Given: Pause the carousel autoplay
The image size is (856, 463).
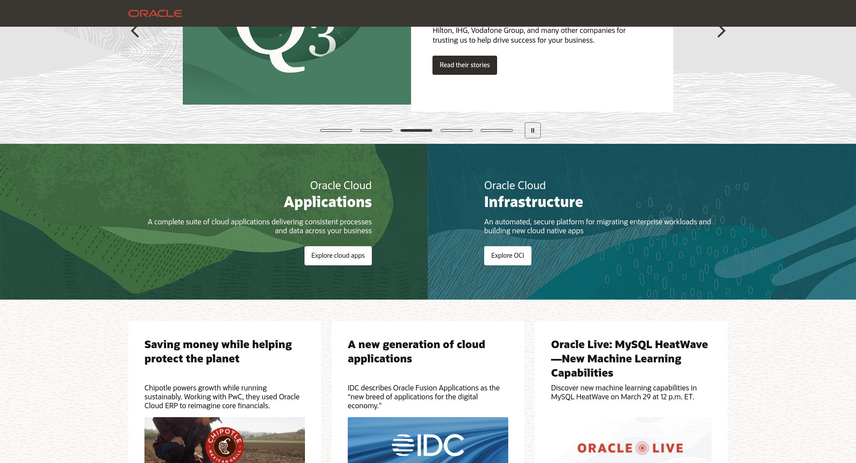Looking at the screenshot, I should click(533, 130).
